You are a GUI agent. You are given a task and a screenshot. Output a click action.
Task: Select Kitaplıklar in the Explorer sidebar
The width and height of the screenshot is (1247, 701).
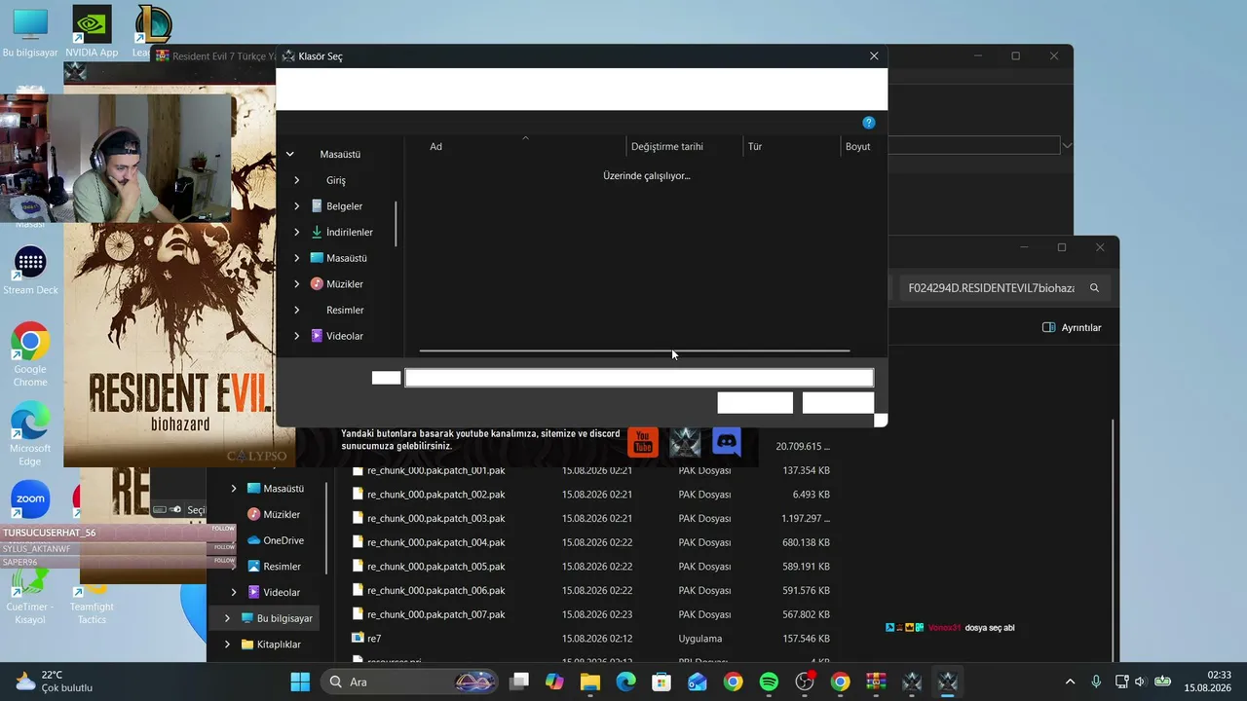click(x=271, y=645)
